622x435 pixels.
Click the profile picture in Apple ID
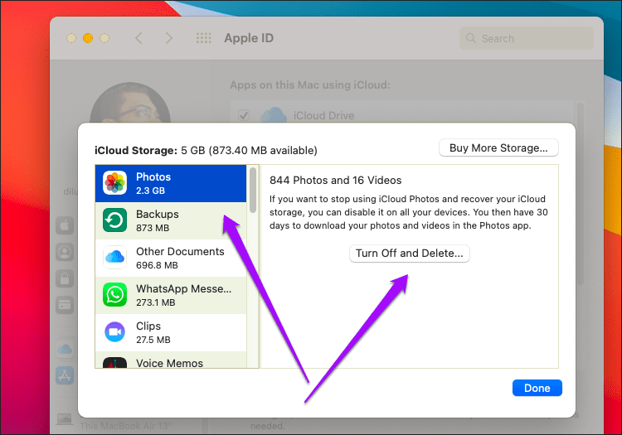[130, 103]
